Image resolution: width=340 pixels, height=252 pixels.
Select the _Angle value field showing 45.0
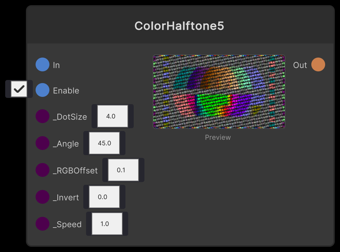coord(104,143)
